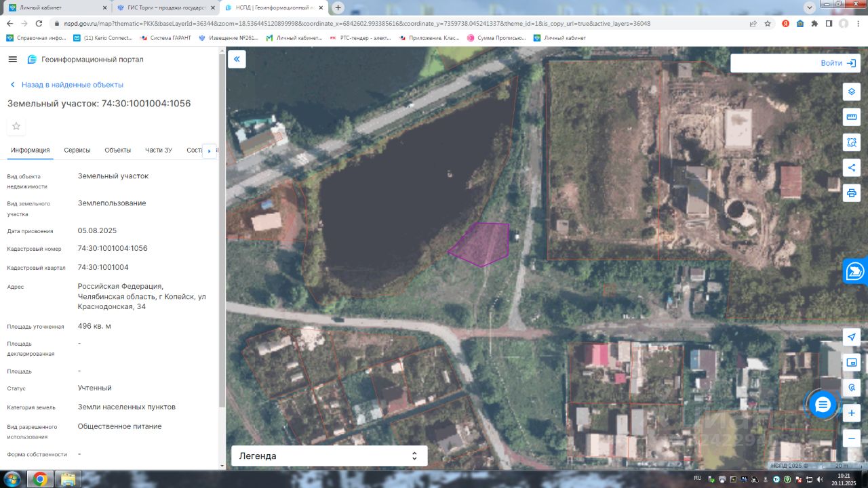The image size is (868, 488).
Task: Zoom in with the plus button
Action: 852,413
